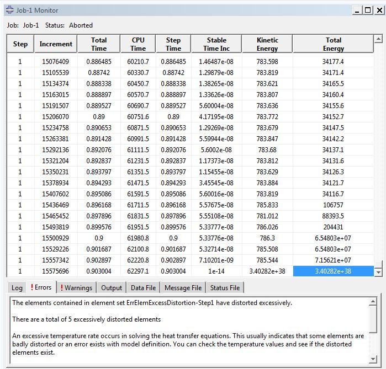Viewport: 386px width, 369px height.
Task: Maximize the Job-1 Monitor window
Action: (368, 10)
